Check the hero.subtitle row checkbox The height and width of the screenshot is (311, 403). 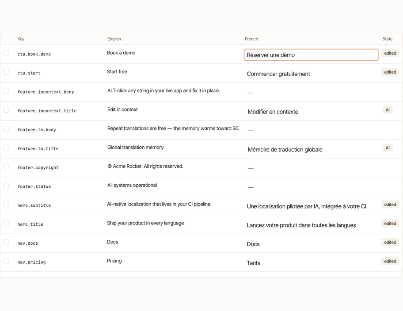[x=6, y=205]
